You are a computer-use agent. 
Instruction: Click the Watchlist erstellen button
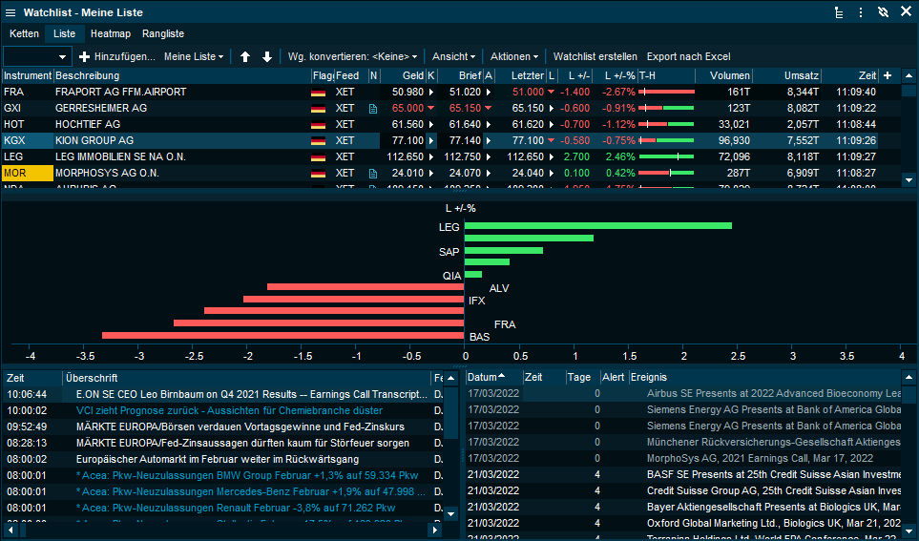tap(595, 57)
